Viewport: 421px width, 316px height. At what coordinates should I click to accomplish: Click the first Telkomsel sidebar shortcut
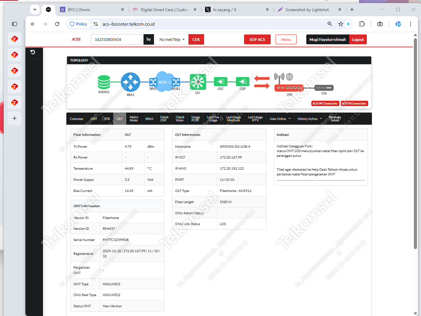pos(15,39)
